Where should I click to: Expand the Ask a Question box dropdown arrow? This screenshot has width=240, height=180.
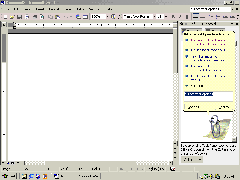(x=232, y=9)
